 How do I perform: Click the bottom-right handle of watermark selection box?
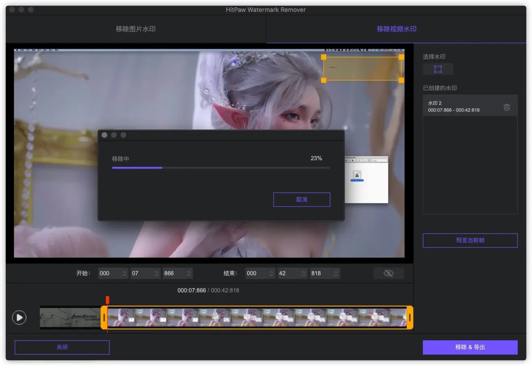coord(401,80)
